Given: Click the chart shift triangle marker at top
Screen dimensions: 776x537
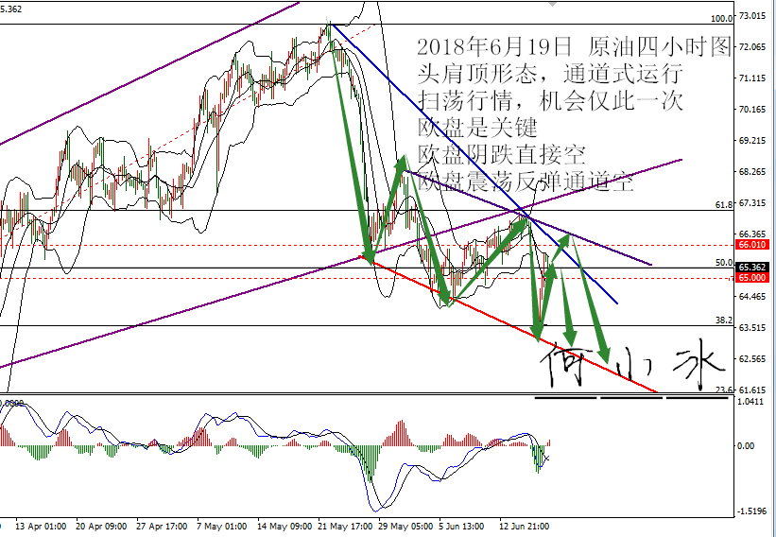Looking at the screenshot, I should 552,4.
